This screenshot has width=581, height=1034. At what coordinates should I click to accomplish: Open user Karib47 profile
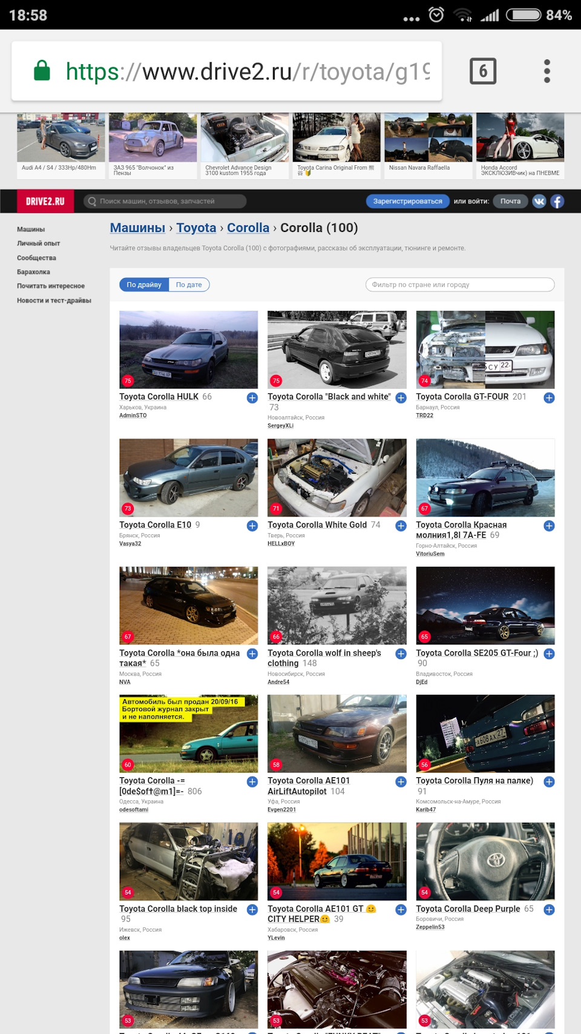[426, 809]
